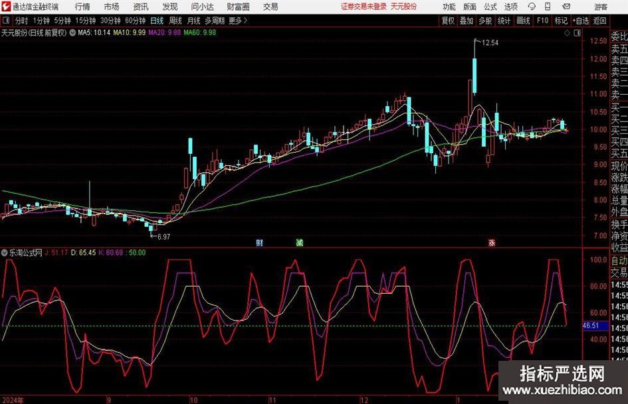
Task: Click the D: 65.45 indicator value
Action: [83, 252]
